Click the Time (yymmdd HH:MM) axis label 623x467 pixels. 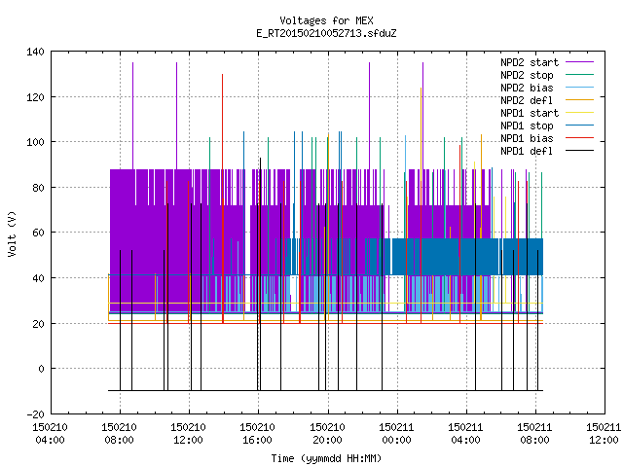[326, 458]
